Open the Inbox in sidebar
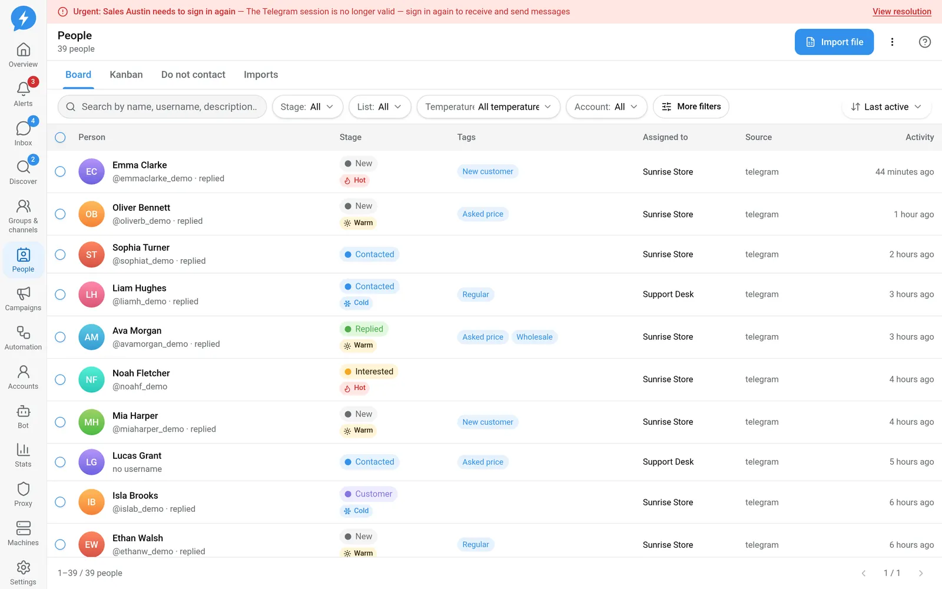The width and height of the screenshot is (942, 589). pos(23,134)
